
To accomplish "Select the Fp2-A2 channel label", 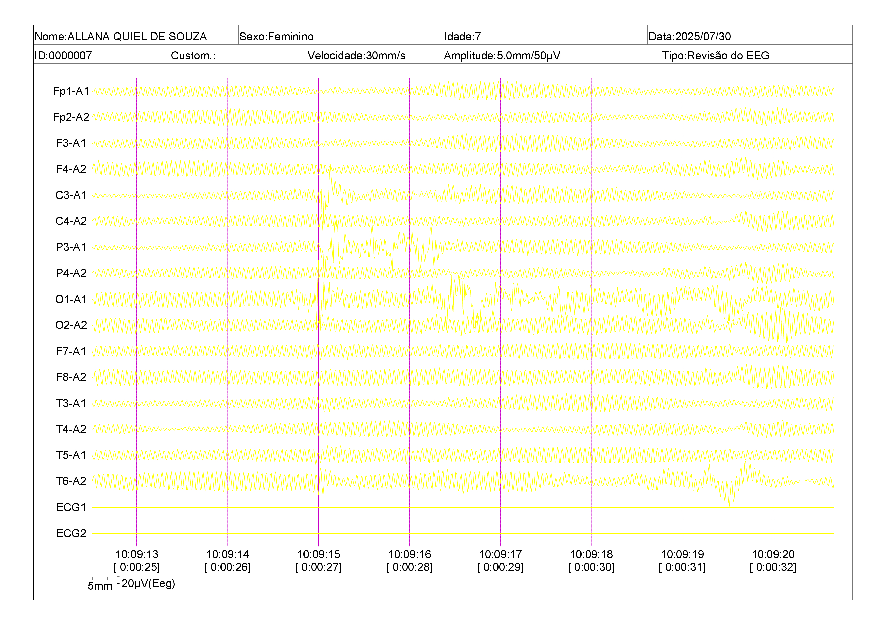I will (71, 117).
